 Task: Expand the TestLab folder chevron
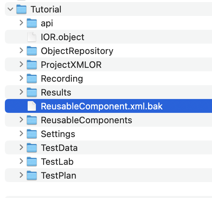tap(21, 161)
